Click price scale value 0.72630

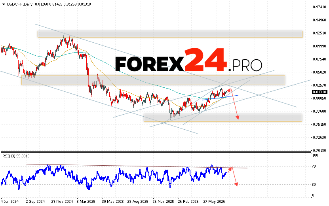319,138
